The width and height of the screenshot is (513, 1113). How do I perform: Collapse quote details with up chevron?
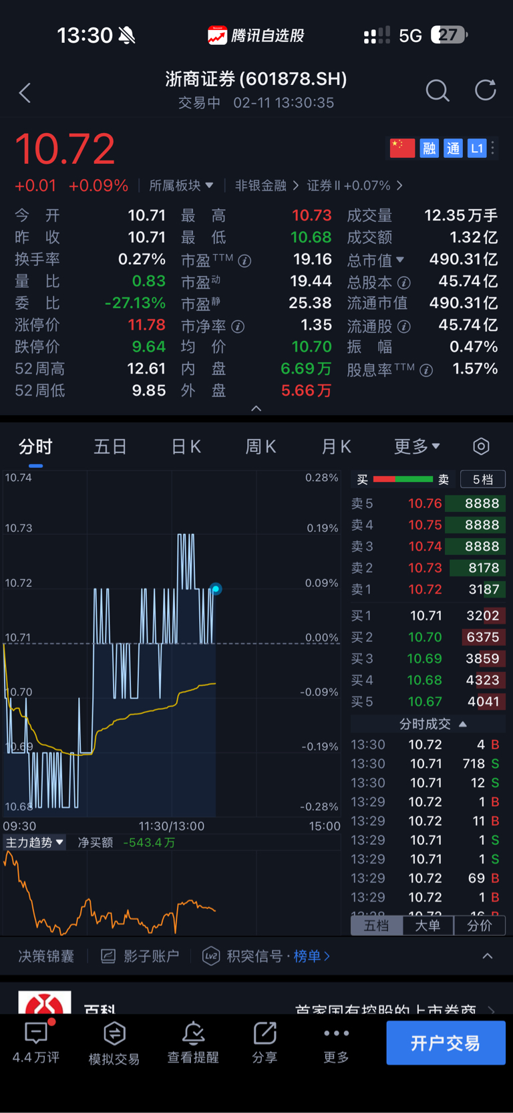tap(256, 408)
